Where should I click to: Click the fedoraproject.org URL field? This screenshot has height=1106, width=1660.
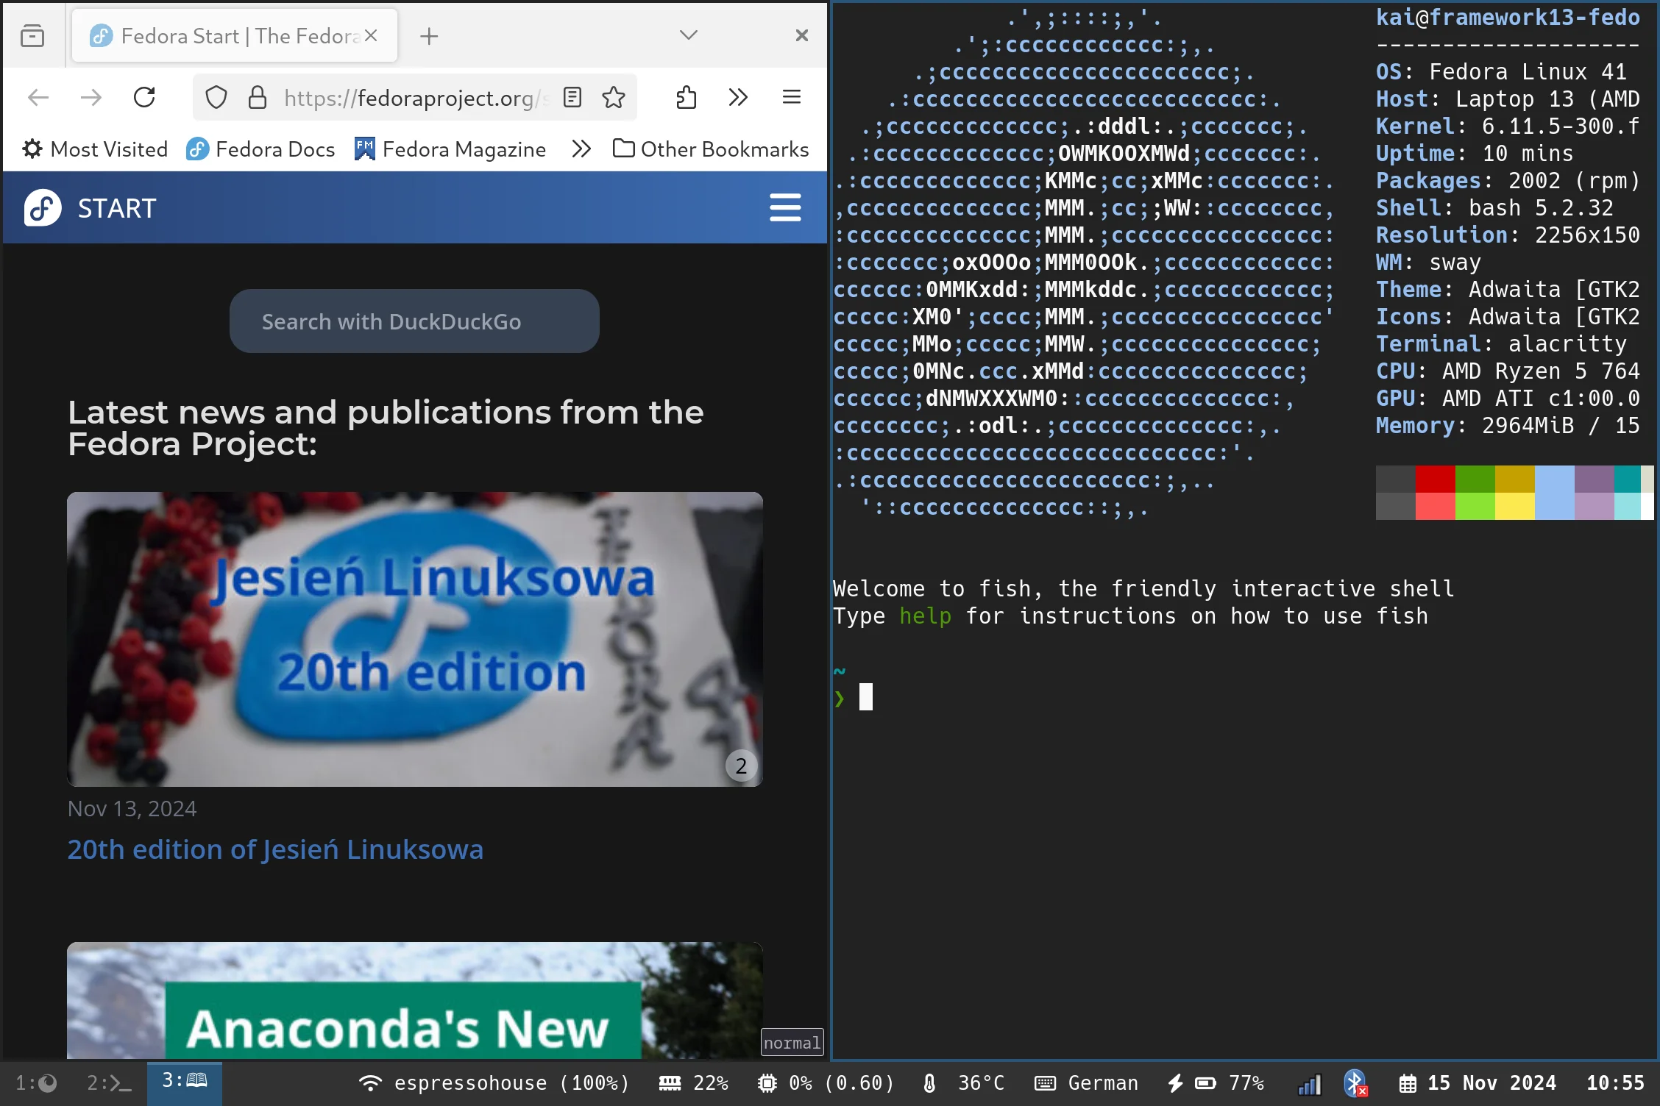click(416, 97)
